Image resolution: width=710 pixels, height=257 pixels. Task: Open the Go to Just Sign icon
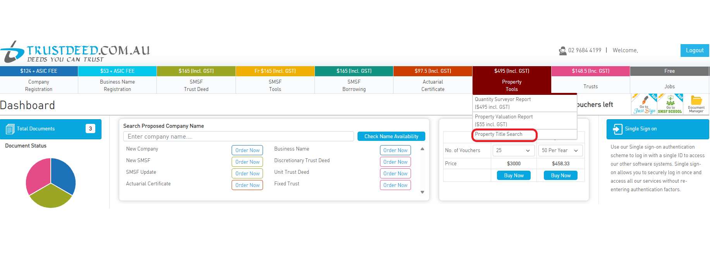[x=644, y=104]
